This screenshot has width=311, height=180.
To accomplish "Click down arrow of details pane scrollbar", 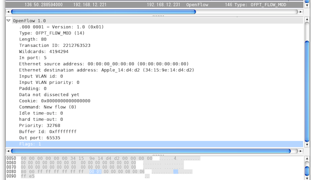I will [307, 145].
